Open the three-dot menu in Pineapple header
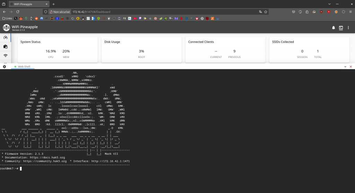Viewport: 355px width, 193px height. [348, 28]
